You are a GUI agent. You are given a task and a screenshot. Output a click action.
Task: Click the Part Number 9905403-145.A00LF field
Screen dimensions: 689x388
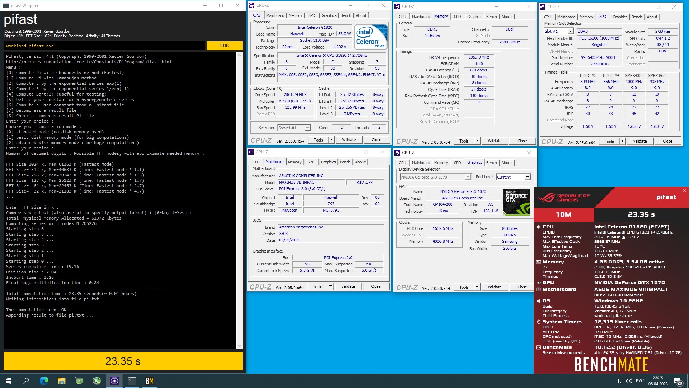click(598, 58)
